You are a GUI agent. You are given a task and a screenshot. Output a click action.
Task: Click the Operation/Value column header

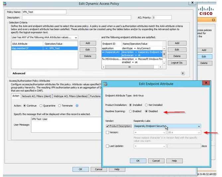[x=60, y=44]
